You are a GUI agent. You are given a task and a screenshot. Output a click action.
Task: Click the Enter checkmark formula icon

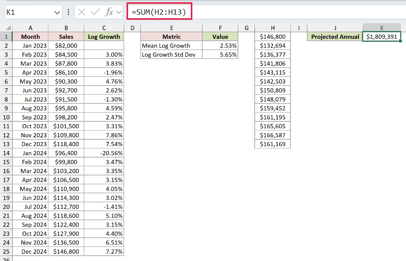coord(95,12)
